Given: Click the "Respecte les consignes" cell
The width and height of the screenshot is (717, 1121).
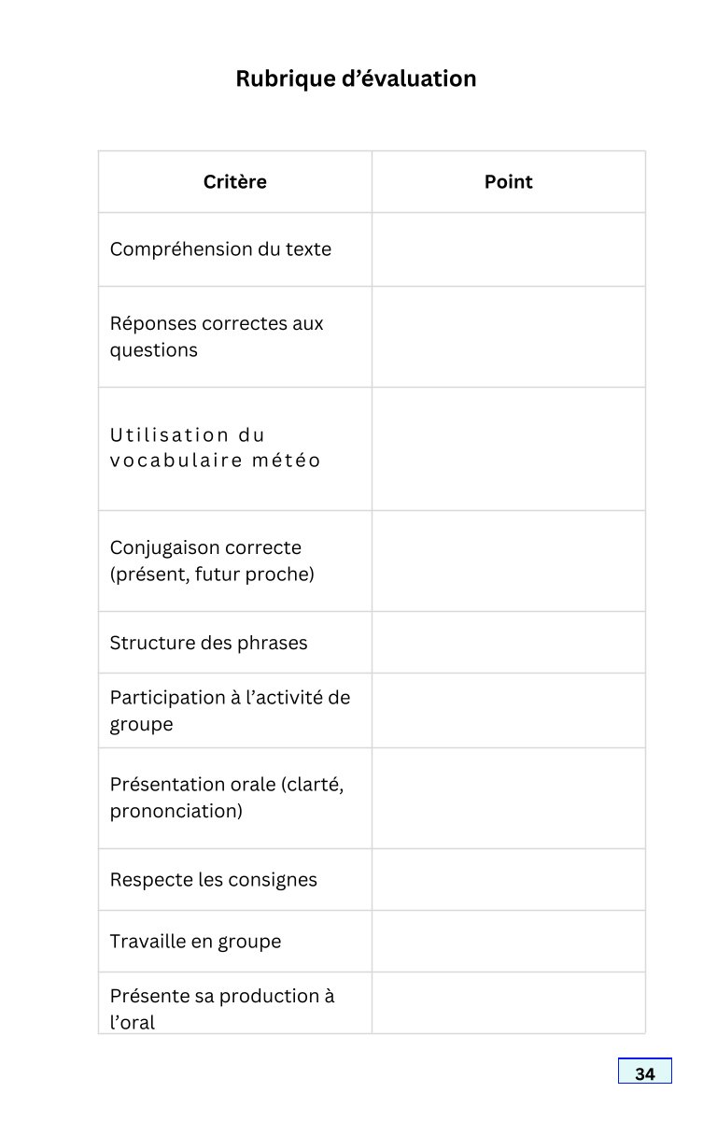Looking at the screenshot, I should click(x=213, y=880).
